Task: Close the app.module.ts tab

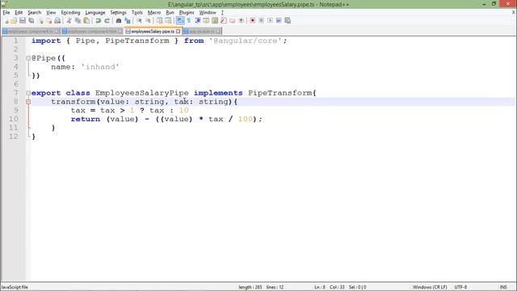Action: [x=218, y=32]
